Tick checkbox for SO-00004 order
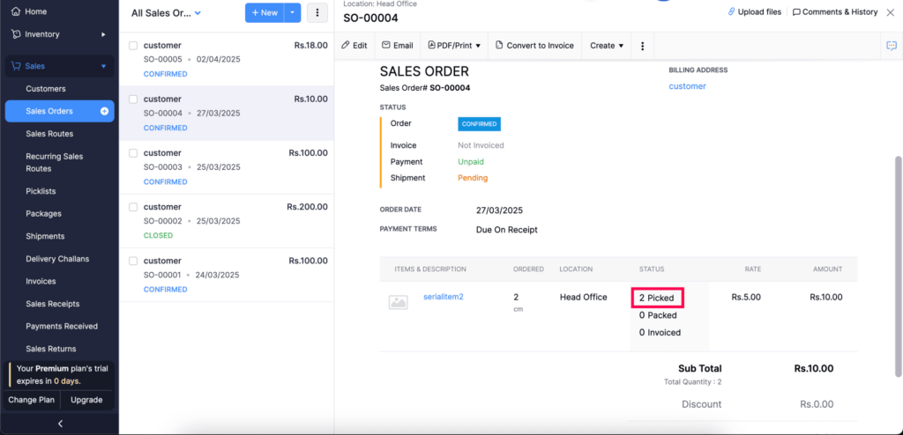Viewport: 903px width, 435px height. tap(133, 99)
